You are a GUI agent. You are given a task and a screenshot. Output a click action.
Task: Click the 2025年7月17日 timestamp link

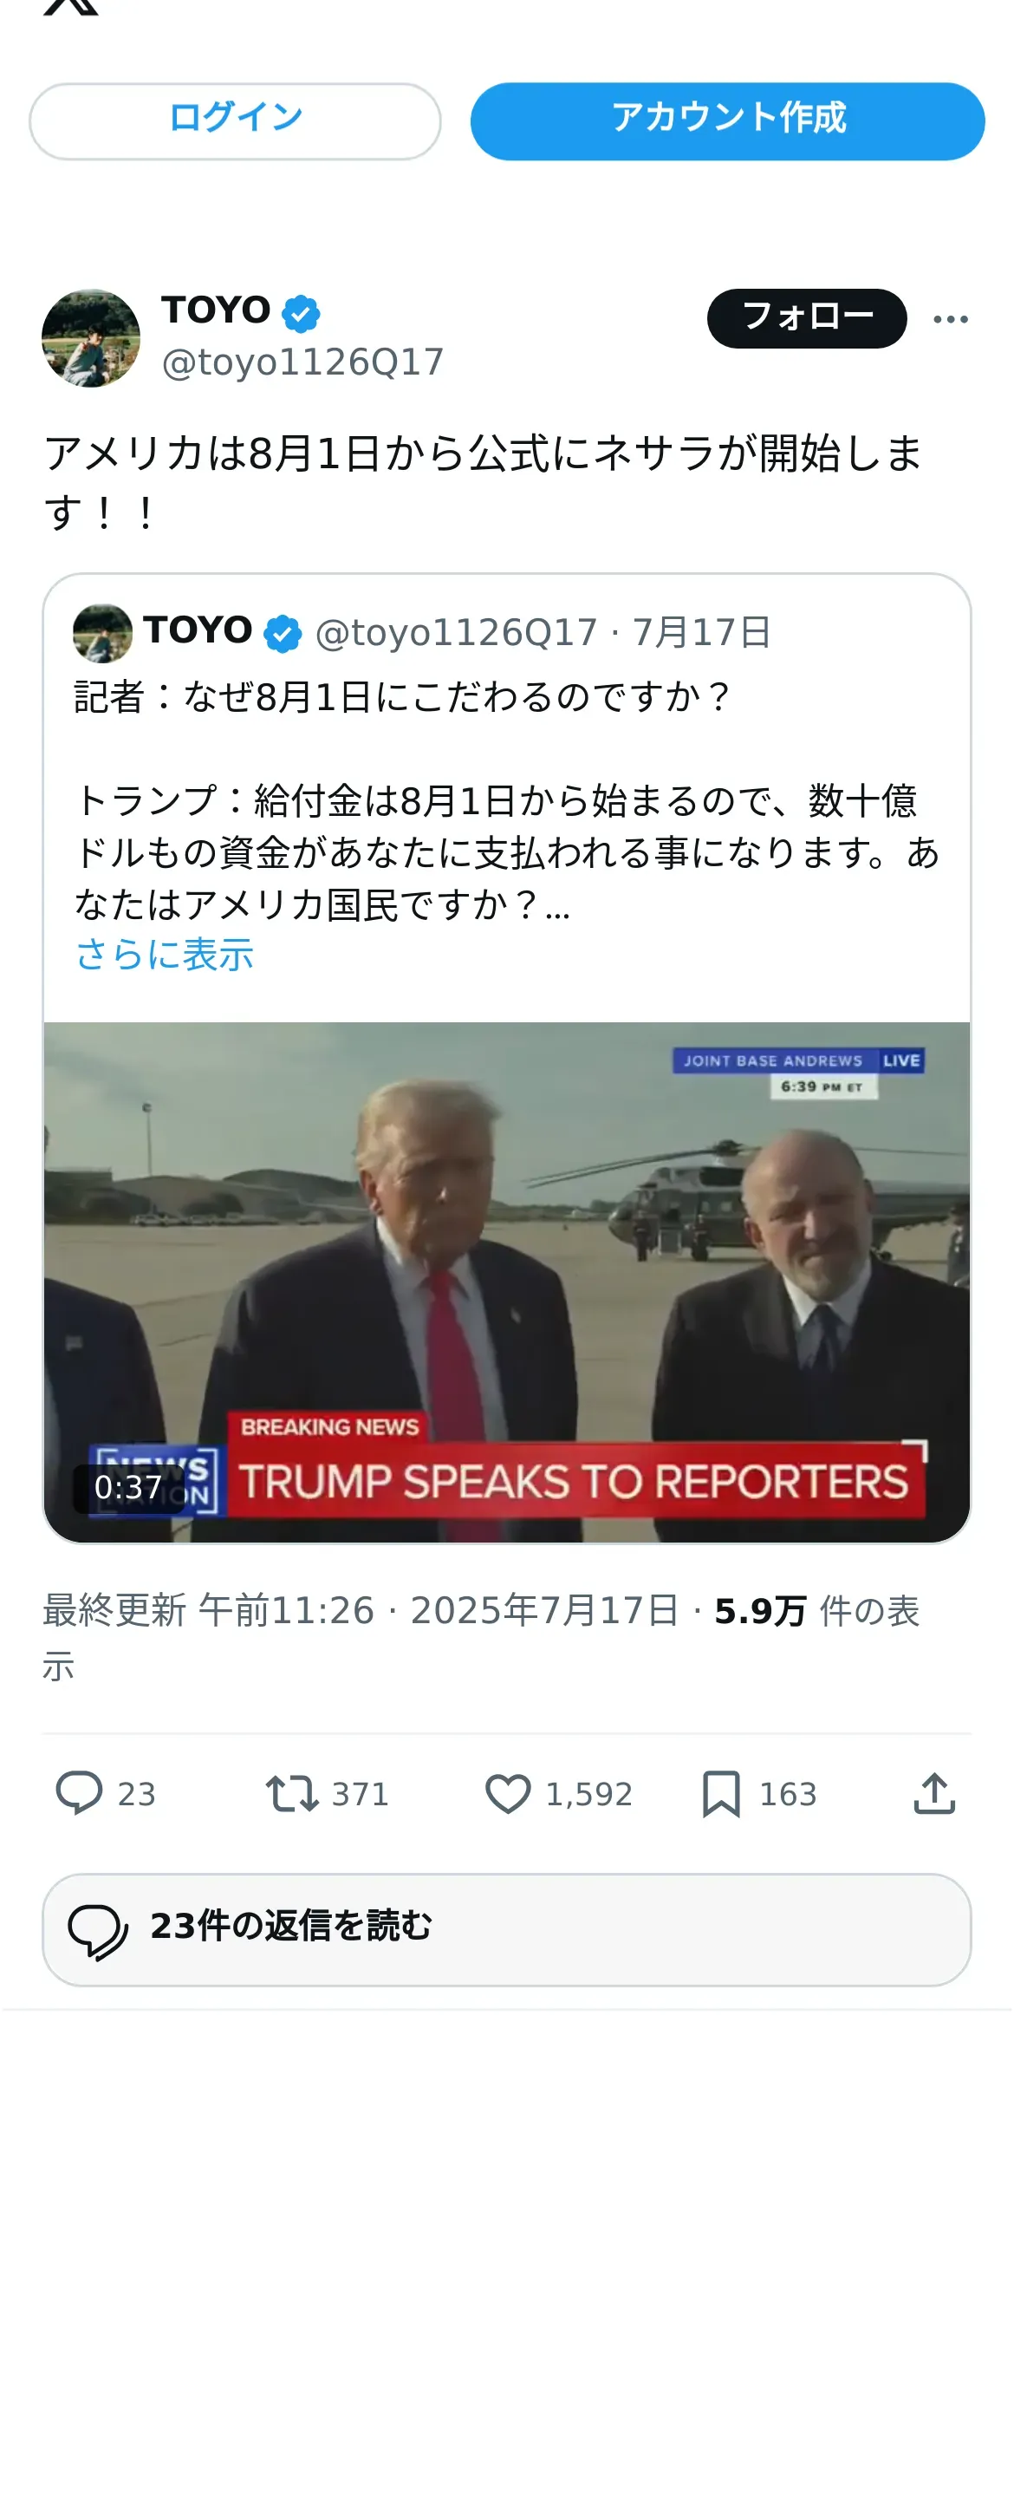click(544, 1610)
